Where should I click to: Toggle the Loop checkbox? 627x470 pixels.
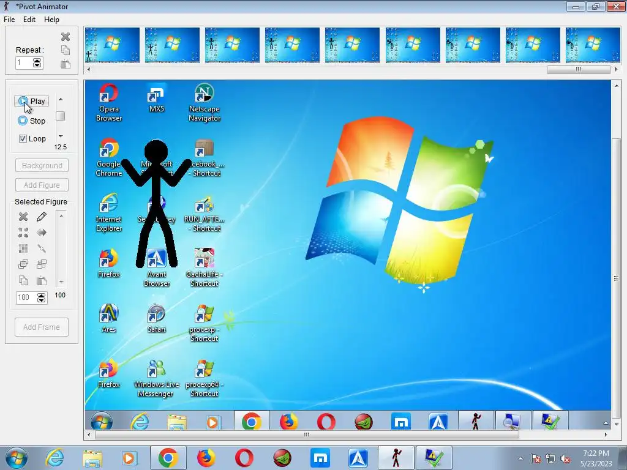23,139
